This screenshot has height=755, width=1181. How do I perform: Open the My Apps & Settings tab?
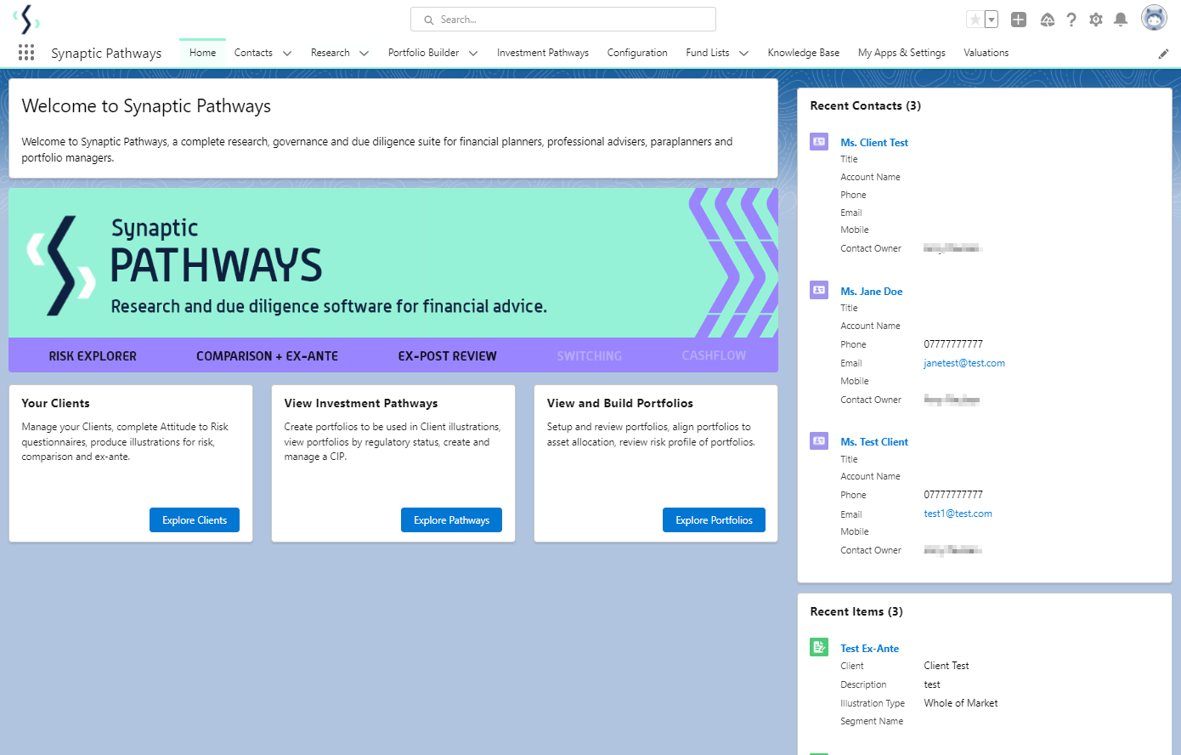[x=901, y=53]
